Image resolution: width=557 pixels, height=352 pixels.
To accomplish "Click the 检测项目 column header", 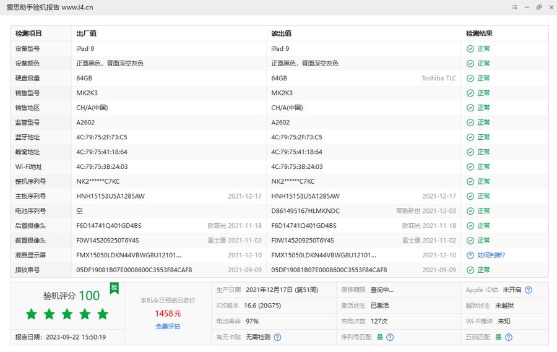I will click(x=28, y=33).
